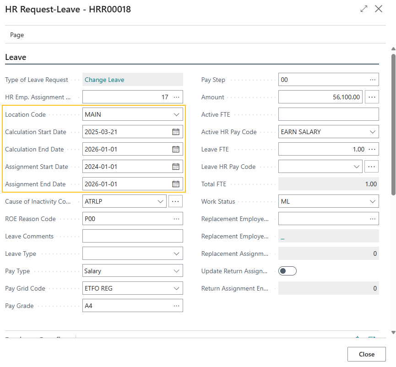This screenshot has height=367, width=396.
Task: Click the ROE Reason Code ellipsis
Action: click(x=177, y=218)
